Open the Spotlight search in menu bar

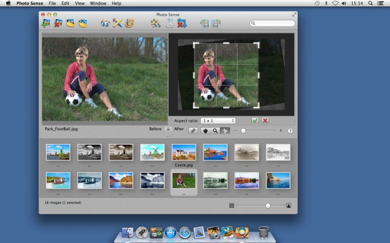tap(370, 3)
